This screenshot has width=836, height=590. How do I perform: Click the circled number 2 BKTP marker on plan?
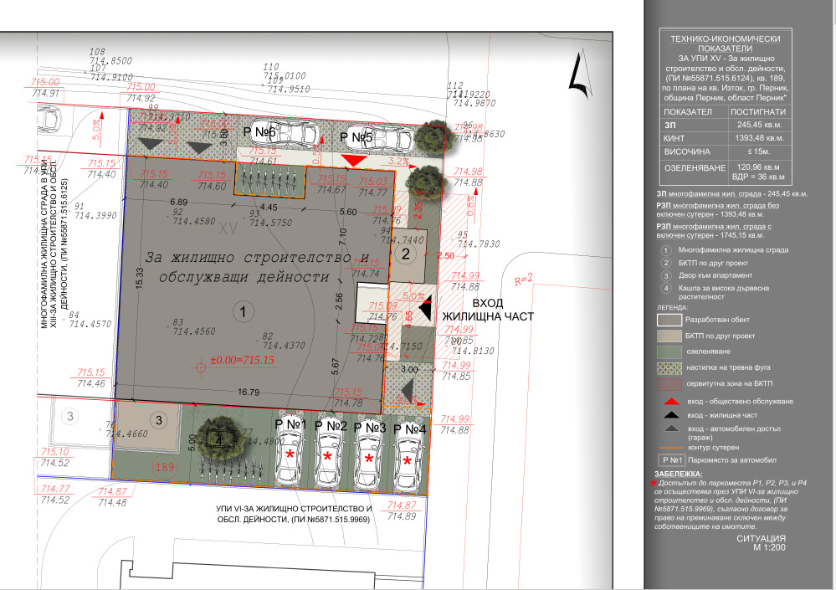[x=404, y=254]
